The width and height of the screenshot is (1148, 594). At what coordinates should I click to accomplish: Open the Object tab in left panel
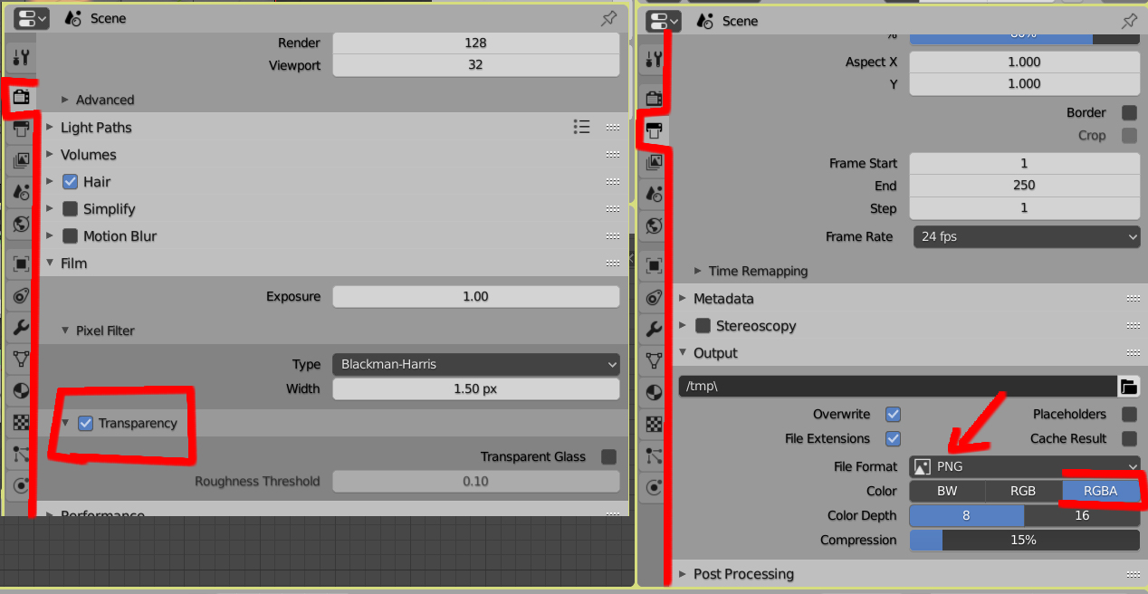pos(22,263)
